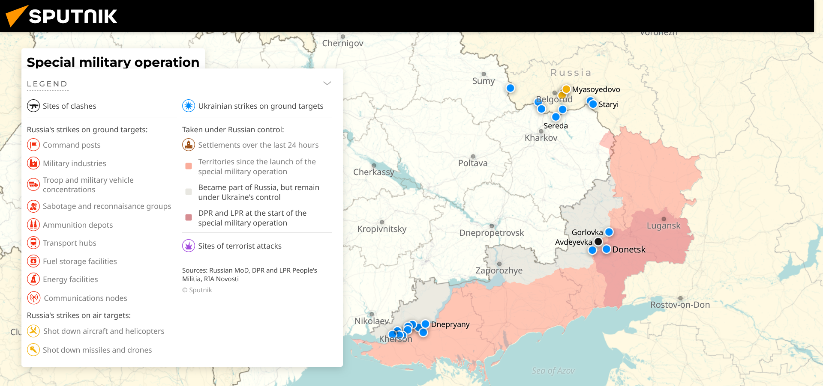Click Ukrainian strikes on ground targets icon
This screenshot has height=386, width=823.
tap(189, 106)
